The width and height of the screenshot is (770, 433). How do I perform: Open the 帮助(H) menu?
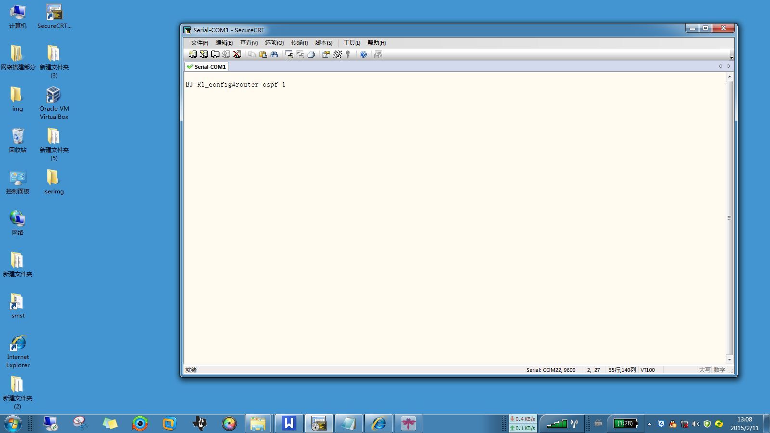click(x=377, y=43)
